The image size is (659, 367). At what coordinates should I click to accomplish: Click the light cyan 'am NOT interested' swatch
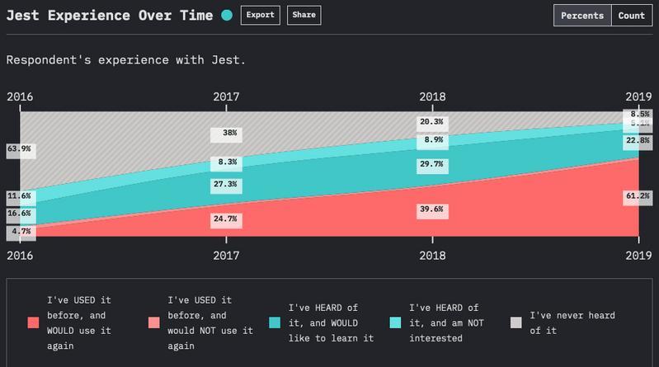click(395, 322)
